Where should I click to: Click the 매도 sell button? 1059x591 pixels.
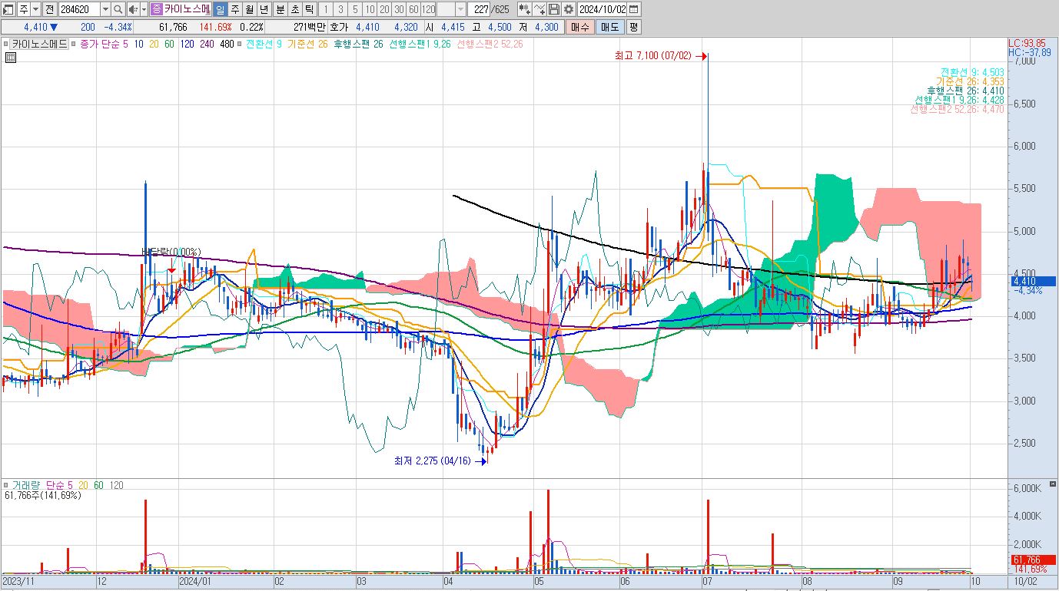tap(609, 27)
